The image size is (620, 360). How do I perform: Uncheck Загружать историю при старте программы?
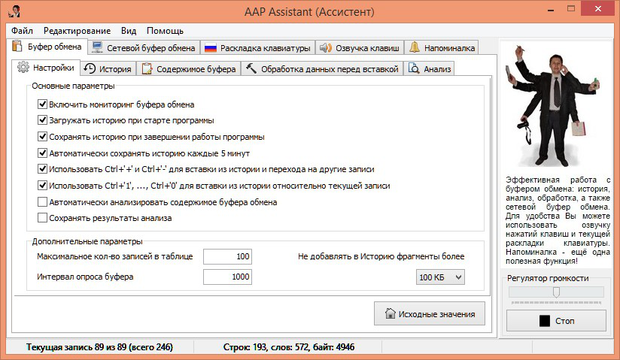42,119
